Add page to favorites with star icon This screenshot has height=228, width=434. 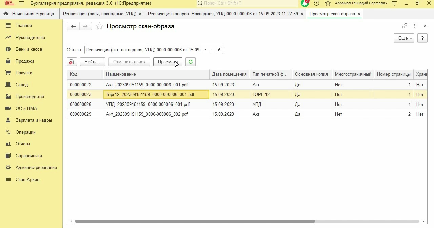99,26
